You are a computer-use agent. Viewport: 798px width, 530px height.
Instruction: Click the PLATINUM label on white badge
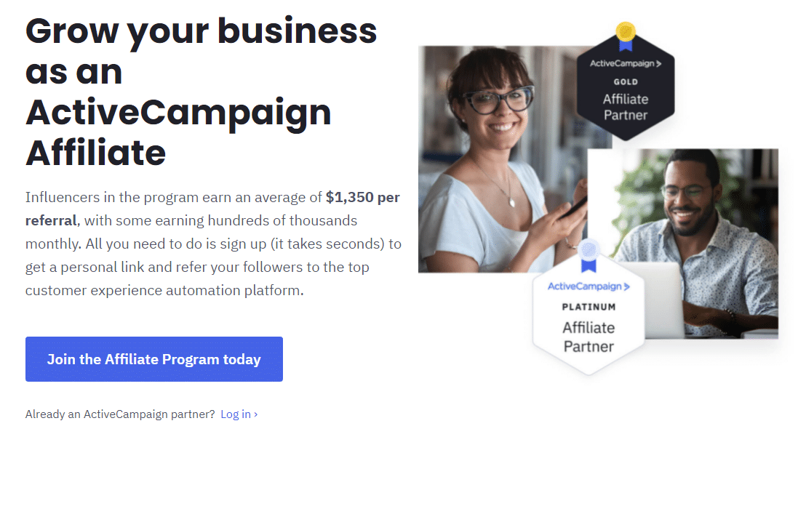(x=588, y=307)
